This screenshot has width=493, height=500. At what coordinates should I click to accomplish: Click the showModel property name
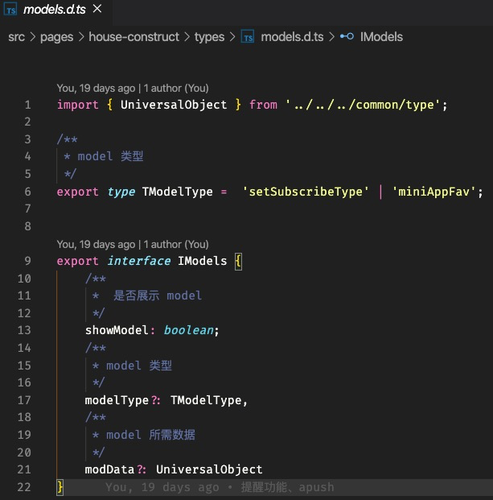(x=117, y=330)
